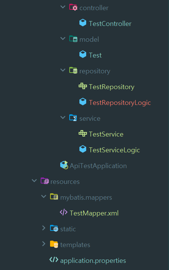
Task: Open application.properties file
Action: pos(93,261)
